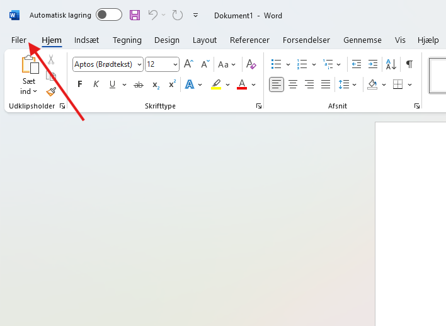
Task: Expand the font size 12 dropdown
Action: (174, 64)
